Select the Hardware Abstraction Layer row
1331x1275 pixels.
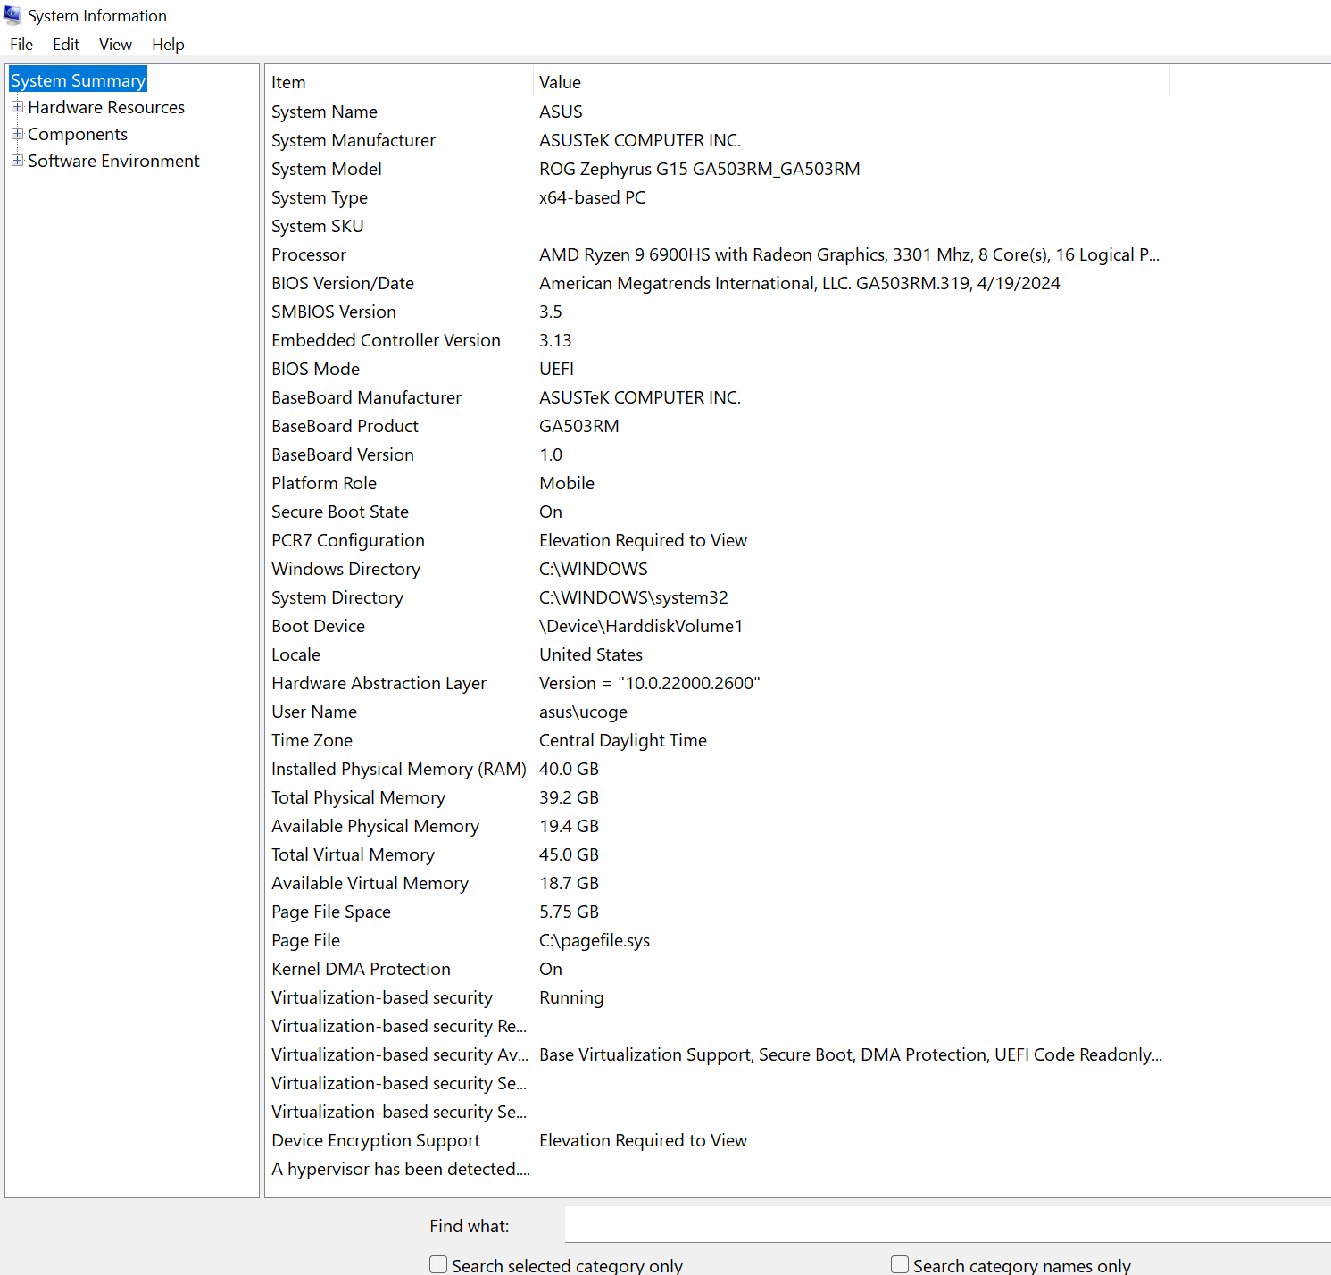coord(718,683)
